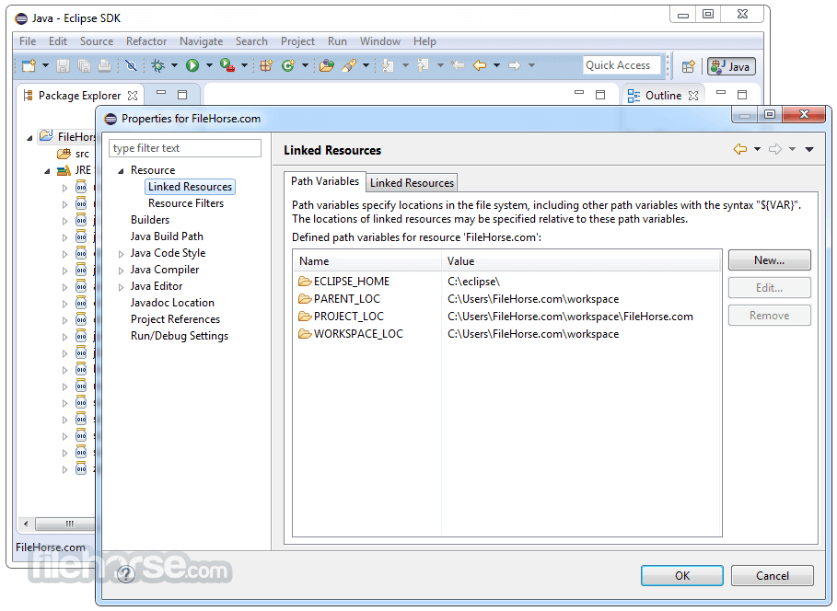The height and width of the screenshot is (611, 837).
Task: Open the Run dropdown arrow
Action: click(209, 65)
